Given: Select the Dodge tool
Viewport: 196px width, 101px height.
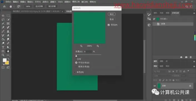Looking at the screenshot, I should click(3, 43).
